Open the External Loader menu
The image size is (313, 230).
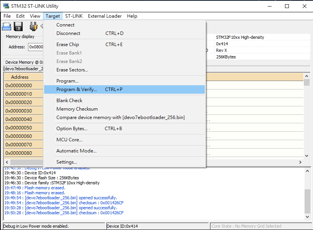105,16
